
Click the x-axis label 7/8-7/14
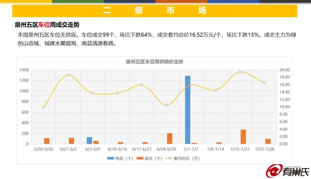pos(216,149)
